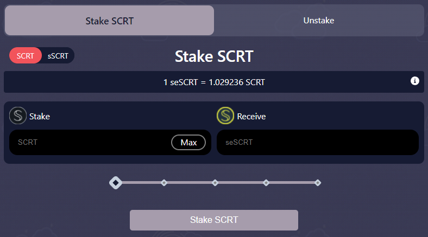Click the Stake label text
This screenshot has height=237, width=428.
pos(40,117)
